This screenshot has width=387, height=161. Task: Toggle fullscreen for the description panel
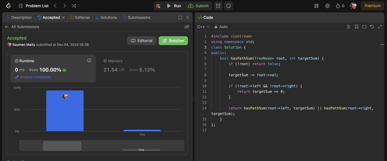coord(180,17)
